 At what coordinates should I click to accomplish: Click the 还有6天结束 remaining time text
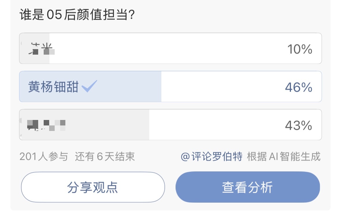[105, 157]
